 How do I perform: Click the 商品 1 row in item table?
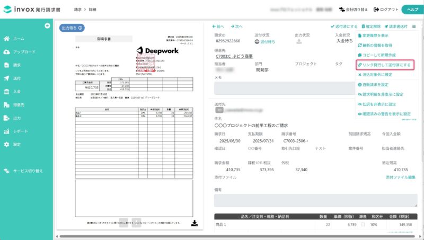click(315, 225)
